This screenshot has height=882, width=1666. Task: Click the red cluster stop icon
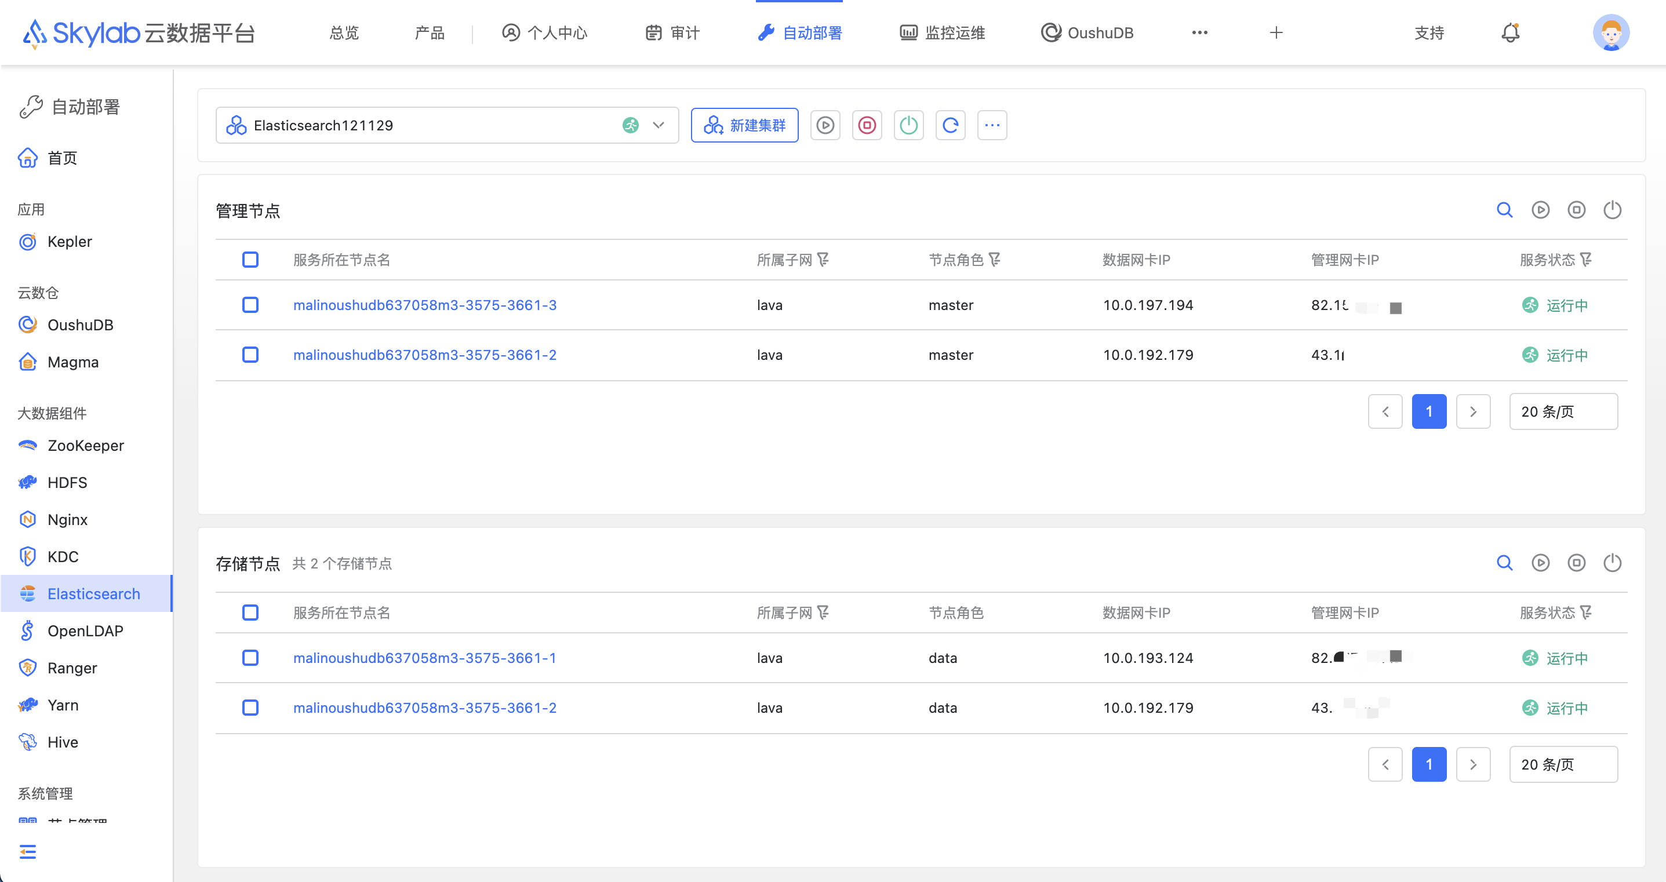coord(867,125)
